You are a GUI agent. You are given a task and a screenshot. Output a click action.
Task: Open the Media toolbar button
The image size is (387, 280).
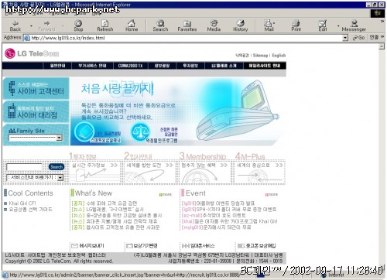pyautogui.click(x=214, y=26)
